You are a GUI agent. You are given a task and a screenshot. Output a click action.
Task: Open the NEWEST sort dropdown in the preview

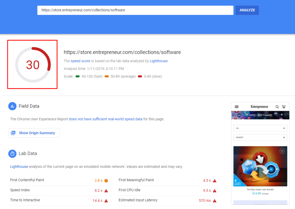point(260,137)
